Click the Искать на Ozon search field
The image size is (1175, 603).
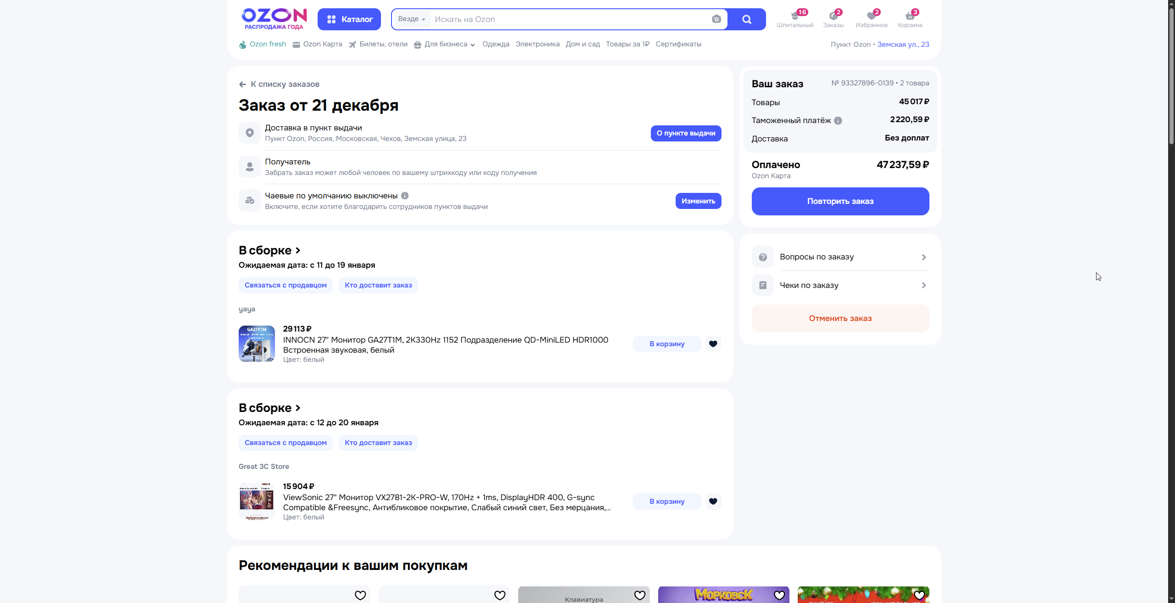[570, 19]
